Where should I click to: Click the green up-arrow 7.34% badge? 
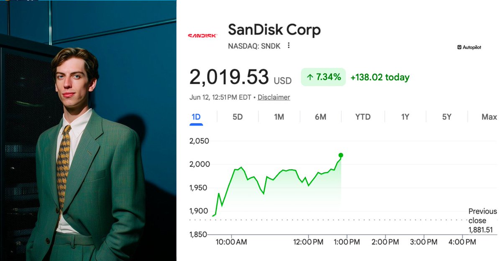tap(323, 77)
